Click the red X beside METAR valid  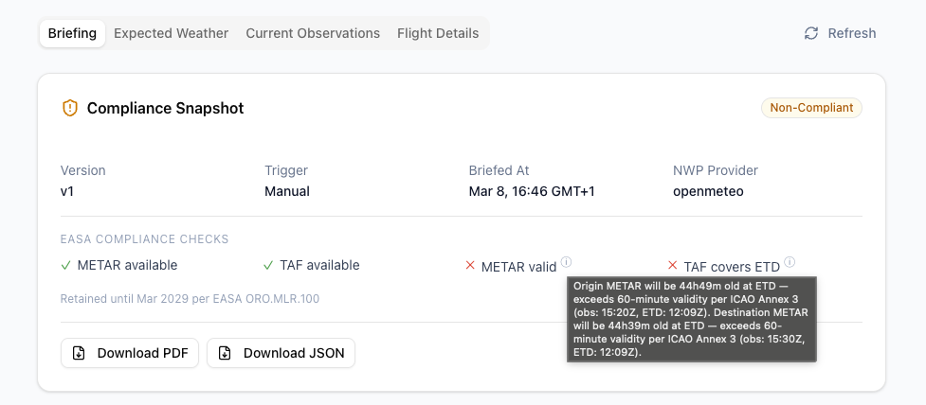point(470,266)
